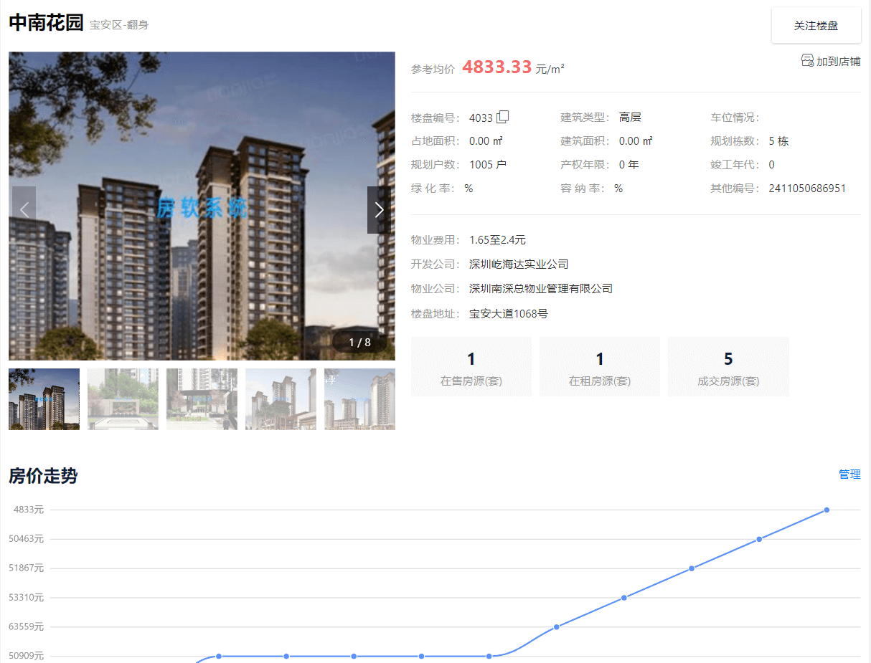Click the chart point on 51867元 line
This screenshot has width=871, height=663.
pos(692,568)
